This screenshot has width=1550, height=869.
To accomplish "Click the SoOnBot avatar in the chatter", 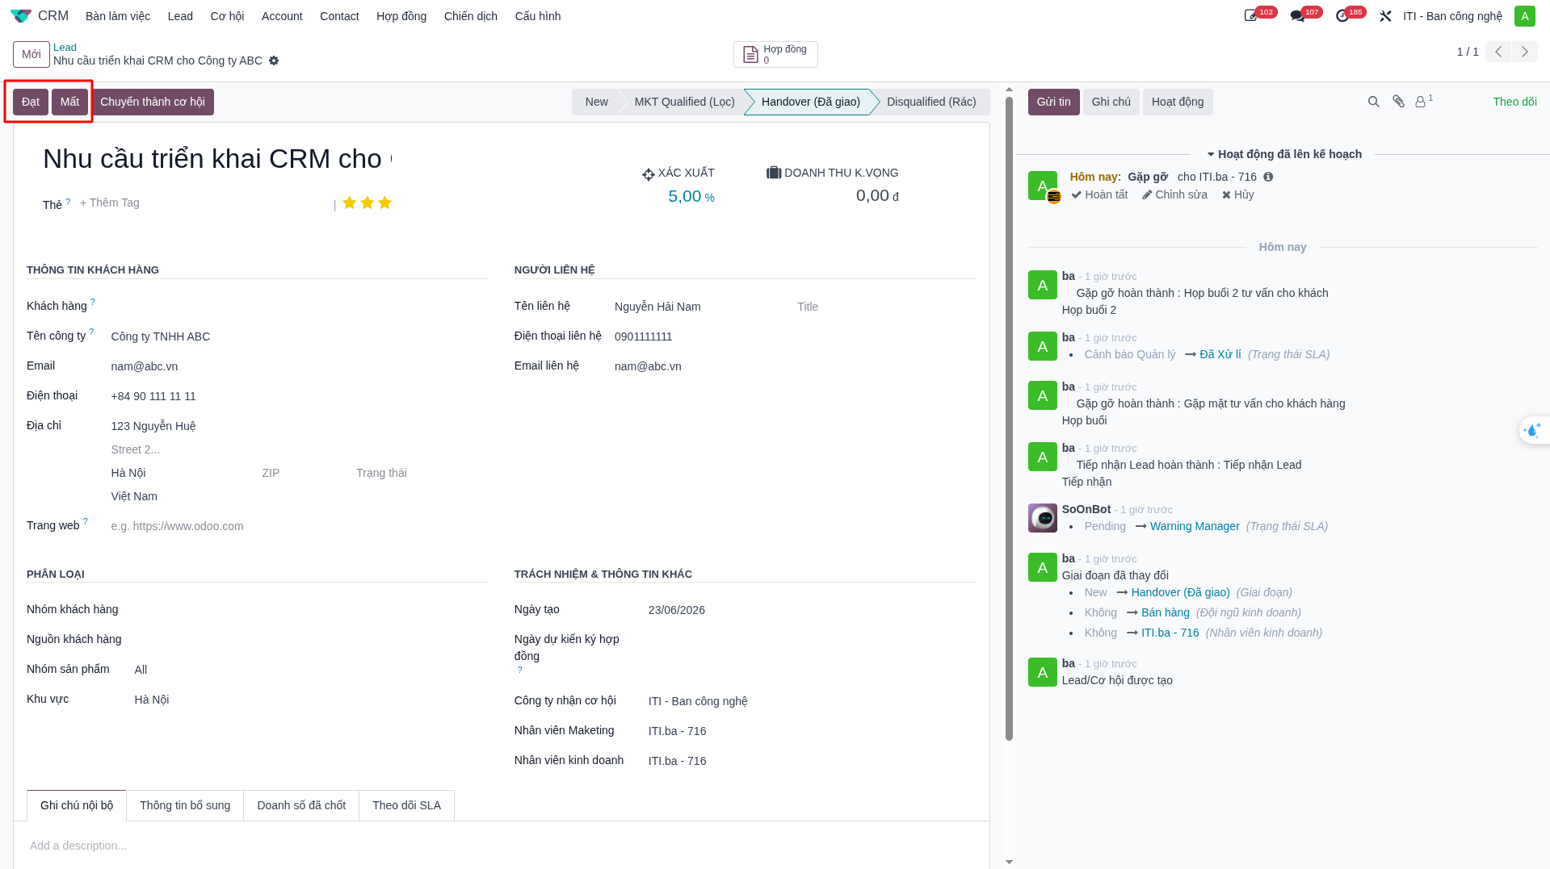I will point(1042,518).
